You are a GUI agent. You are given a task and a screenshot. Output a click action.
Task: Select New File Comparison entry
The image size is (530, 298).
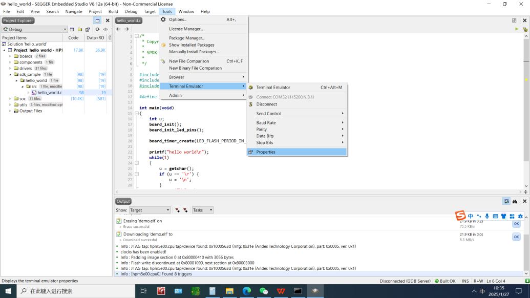click(203, 61)
